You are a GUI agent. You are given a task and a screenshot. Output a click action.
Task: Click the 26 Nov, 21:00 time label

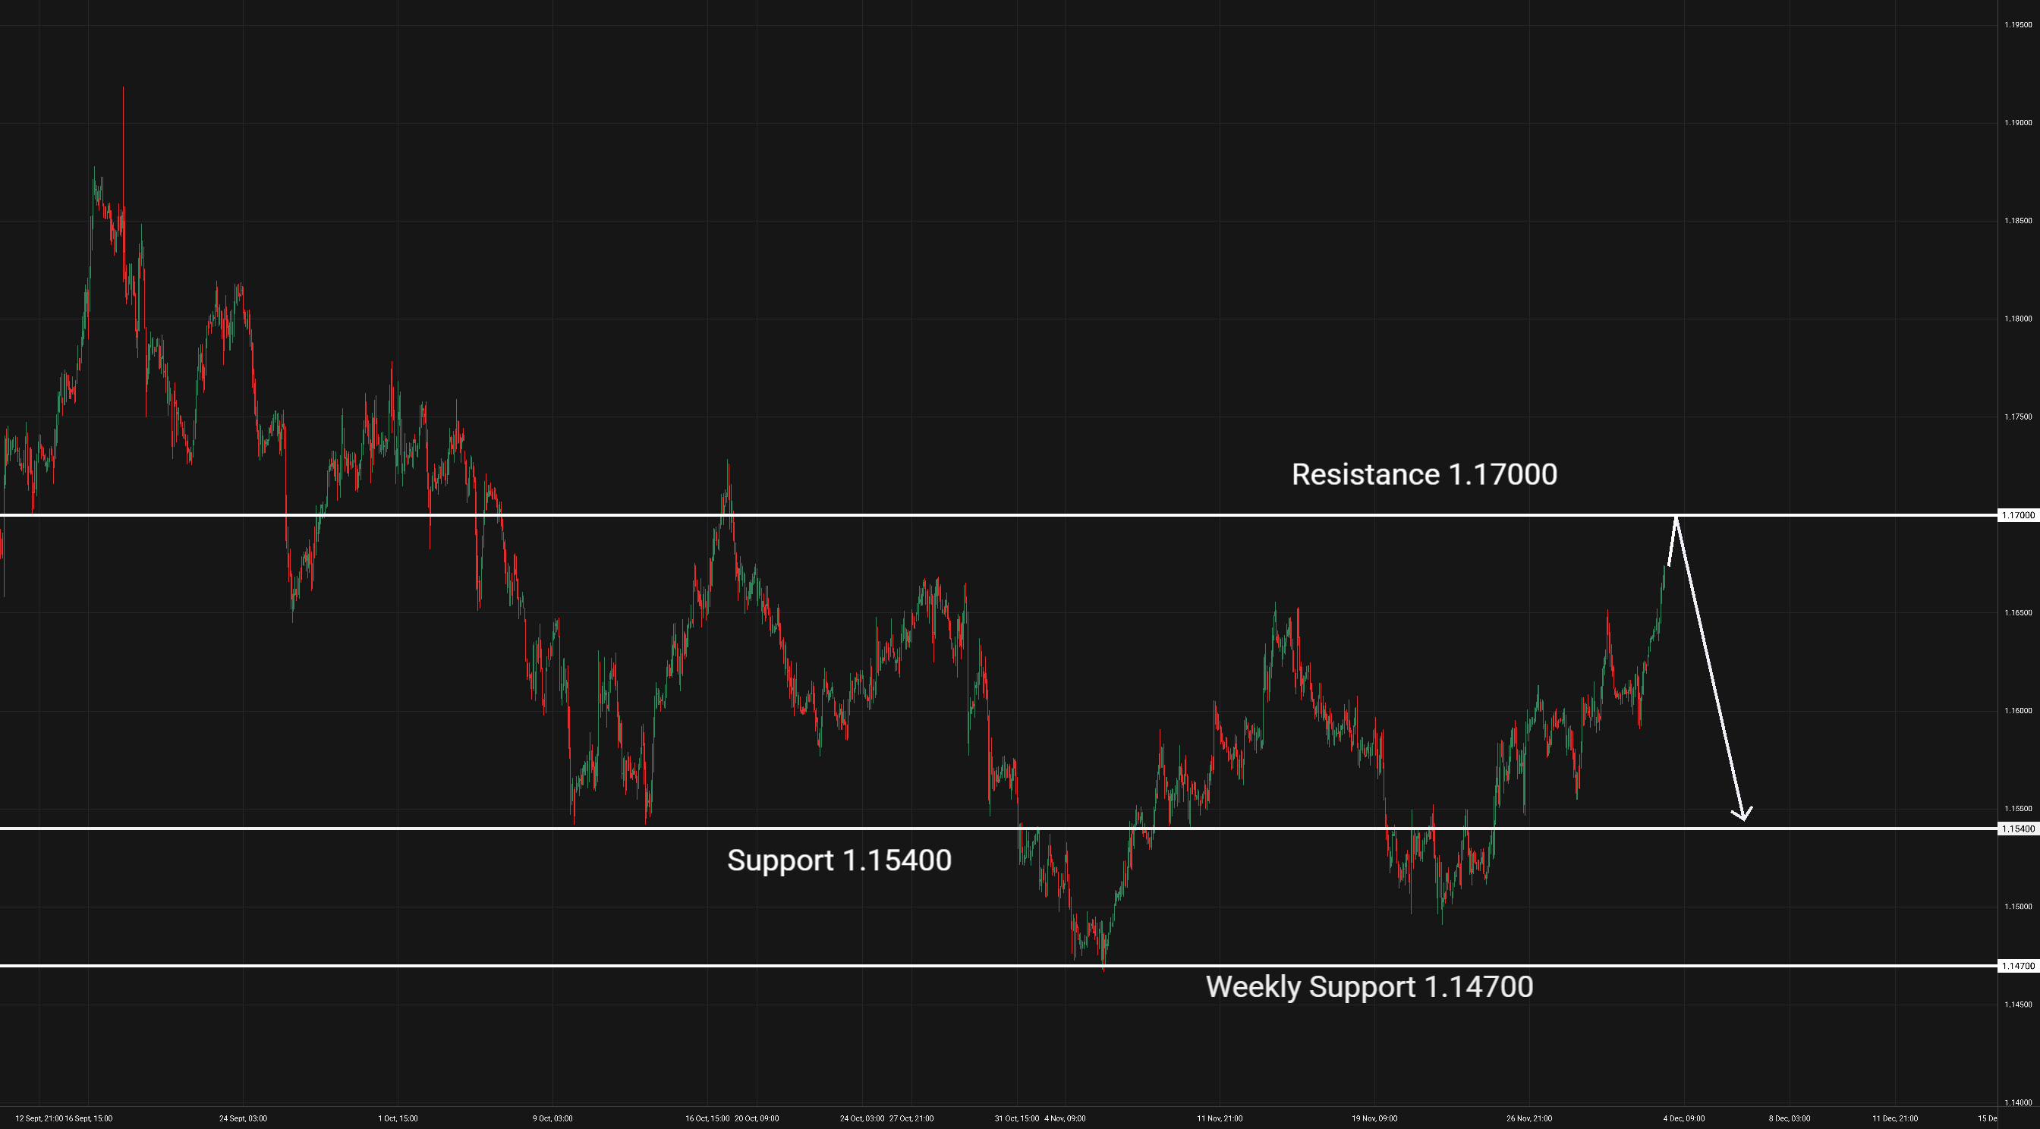(x=1529, y=1118)
